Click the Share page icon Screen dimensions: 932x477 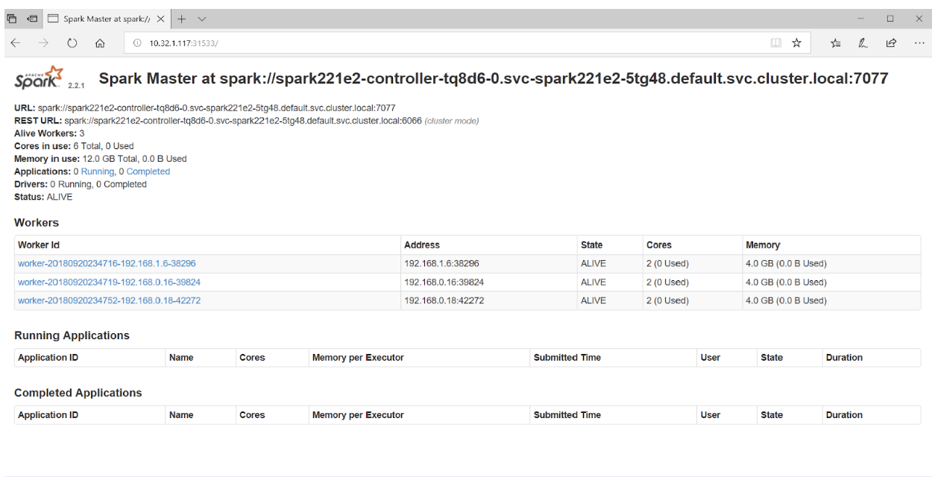click(x=891, y=43)
